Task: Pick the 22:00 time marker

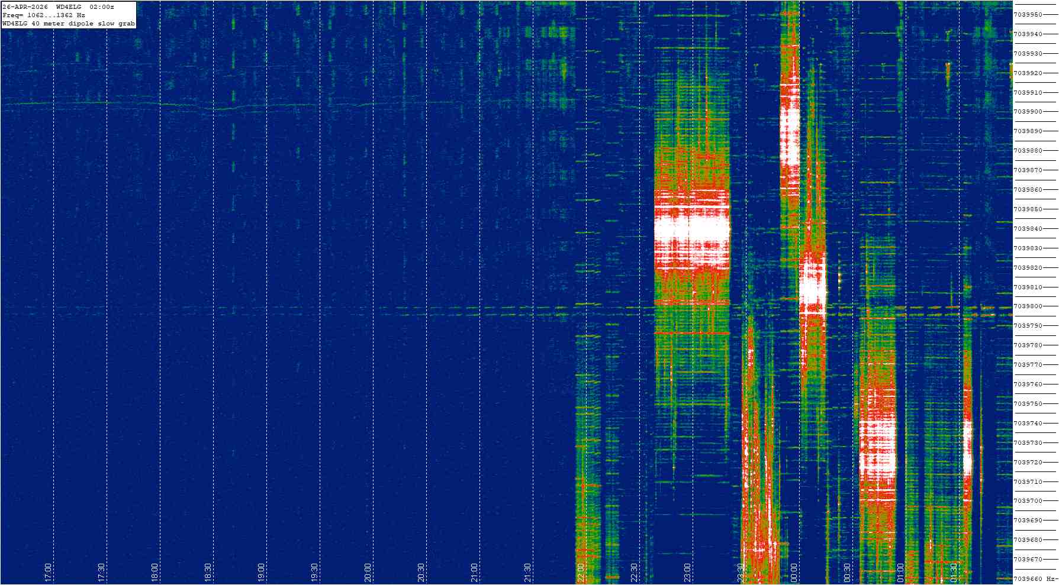Action: [581, 573]
